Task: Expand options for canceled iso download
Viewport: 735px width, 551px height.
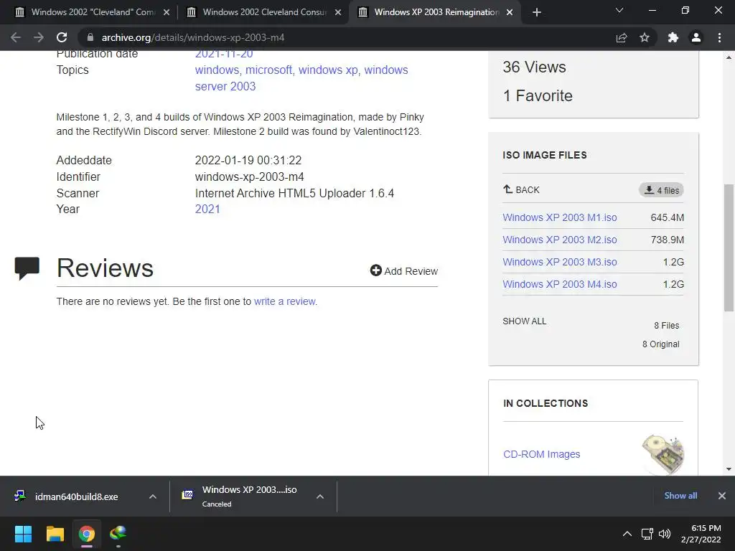Action: (x=320, y=496)
